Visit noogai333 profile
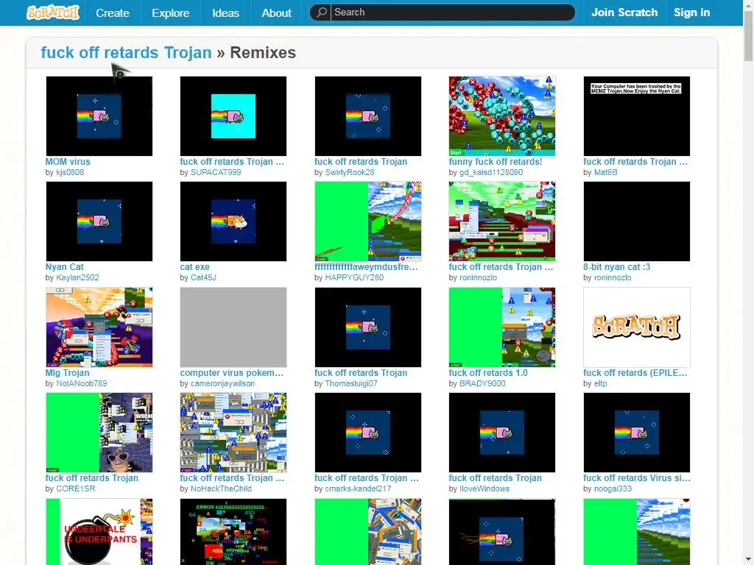 tap(613, 488)
